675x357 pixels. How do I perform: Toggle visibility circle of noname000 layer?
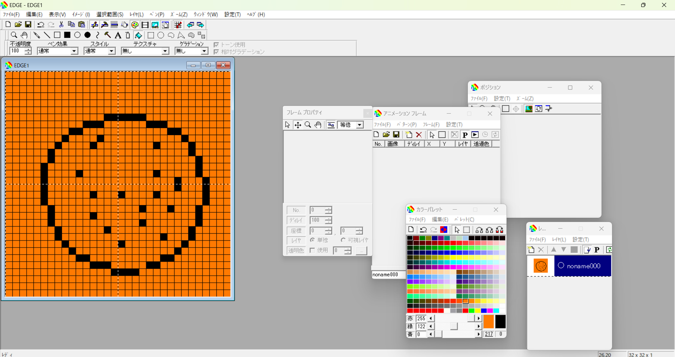561,266
